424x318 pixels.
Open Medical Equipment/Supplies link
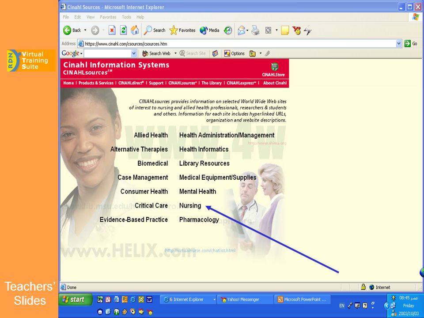[x=218, y=178]
